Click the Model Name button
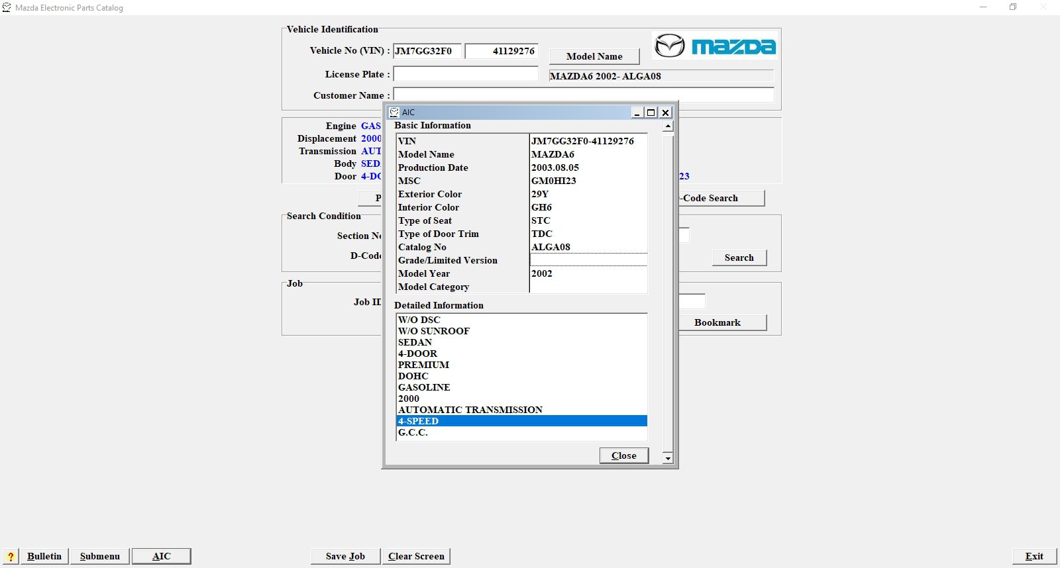Screen dimensions: 1060x568 click(594, 56)
